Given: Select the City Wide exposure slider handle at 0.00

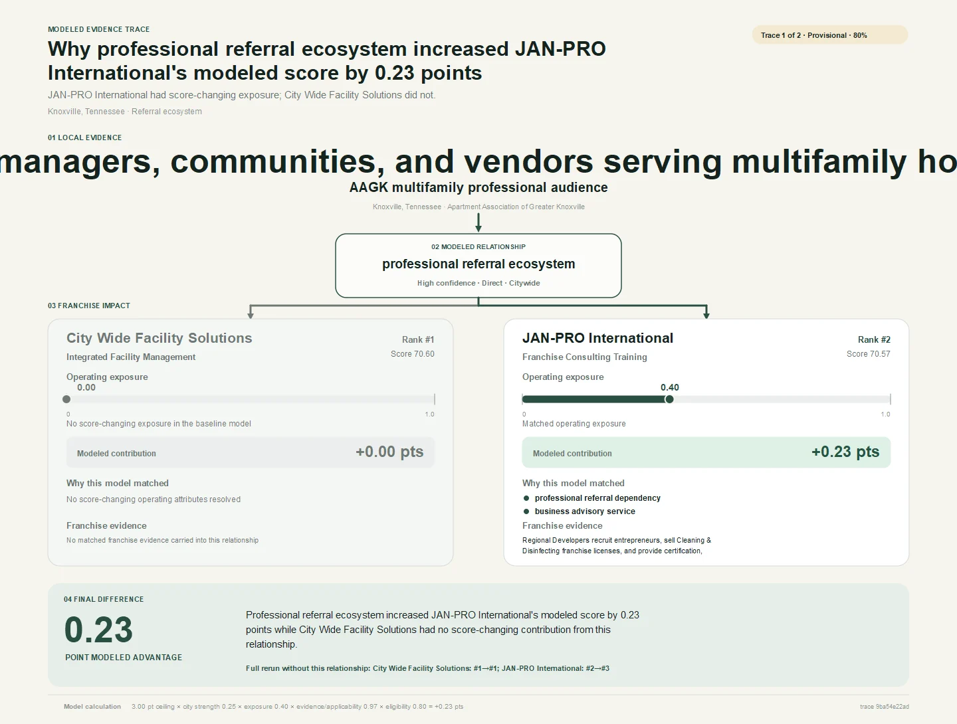Looking at the screenshot, I should pyautogui.click(x=66, y=399).
